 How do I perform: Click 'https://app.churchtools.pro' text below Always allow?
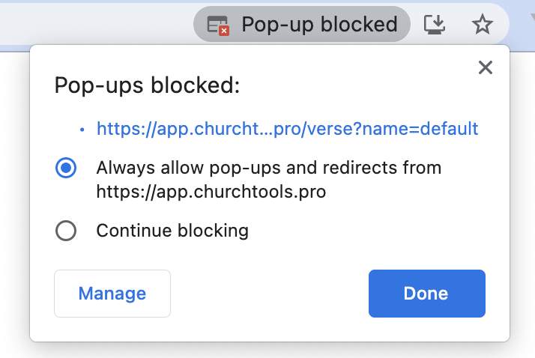[211, 191]
